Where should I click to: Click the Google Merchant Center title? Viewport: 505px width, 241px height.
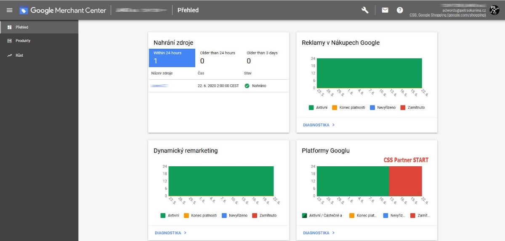[x=68, y=10]
